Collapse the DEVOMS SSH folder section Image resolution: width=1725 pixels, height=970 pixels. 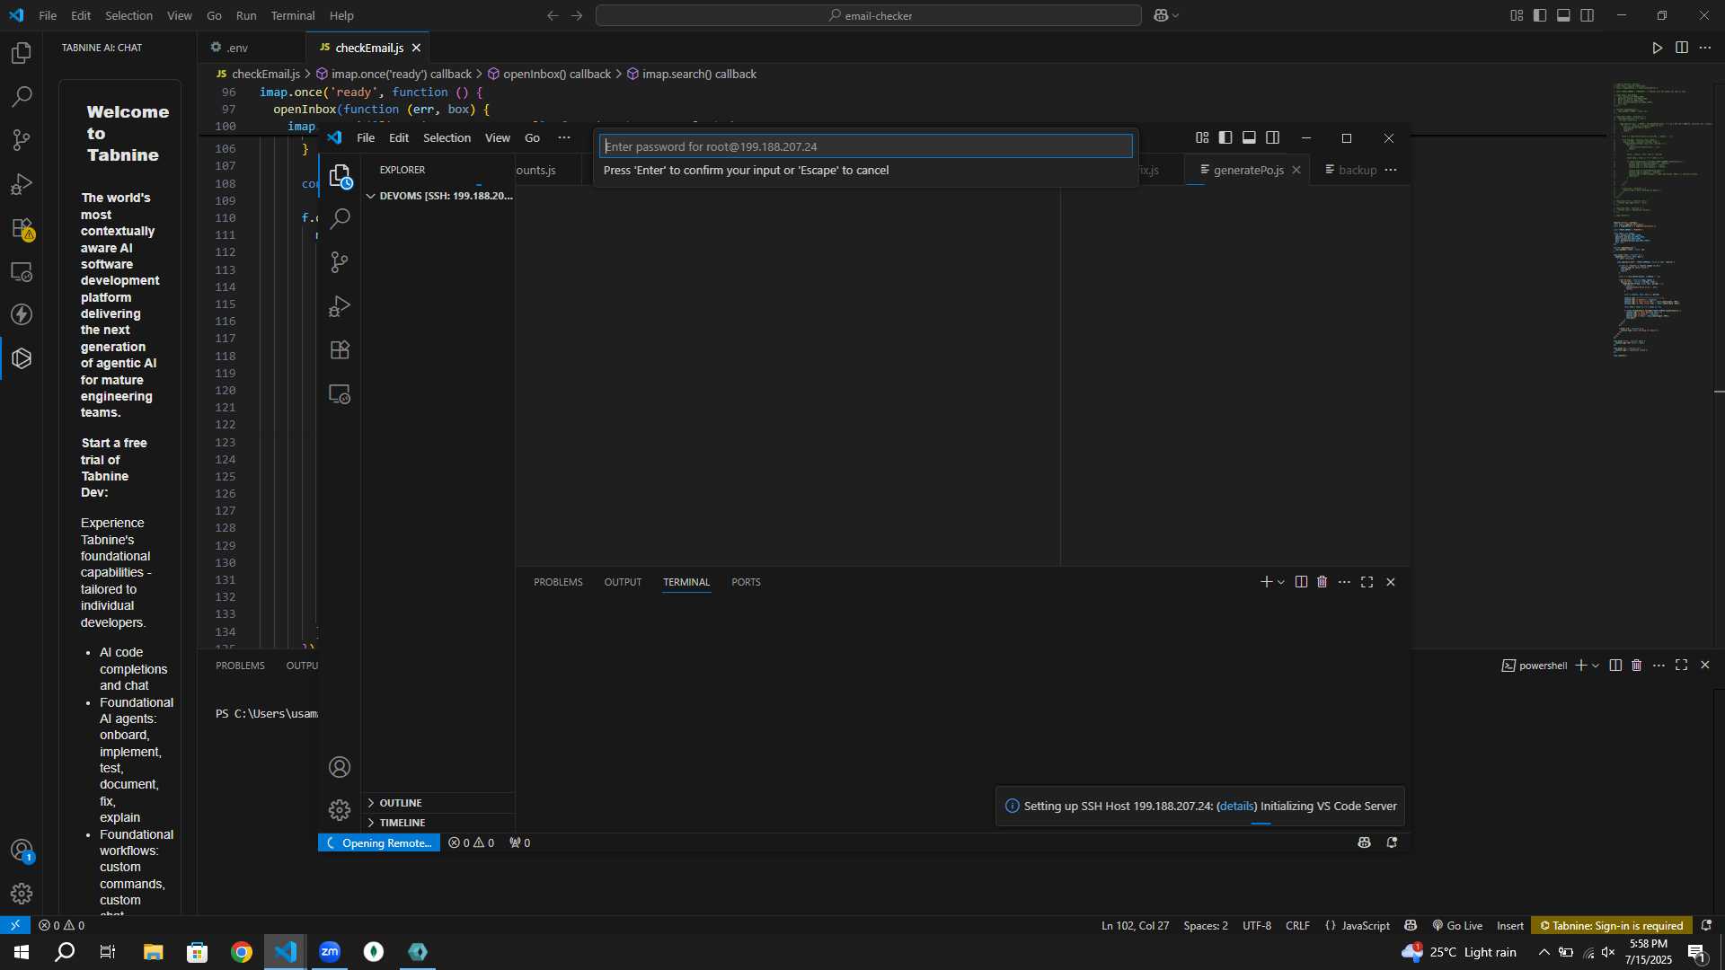pos(438,196)
